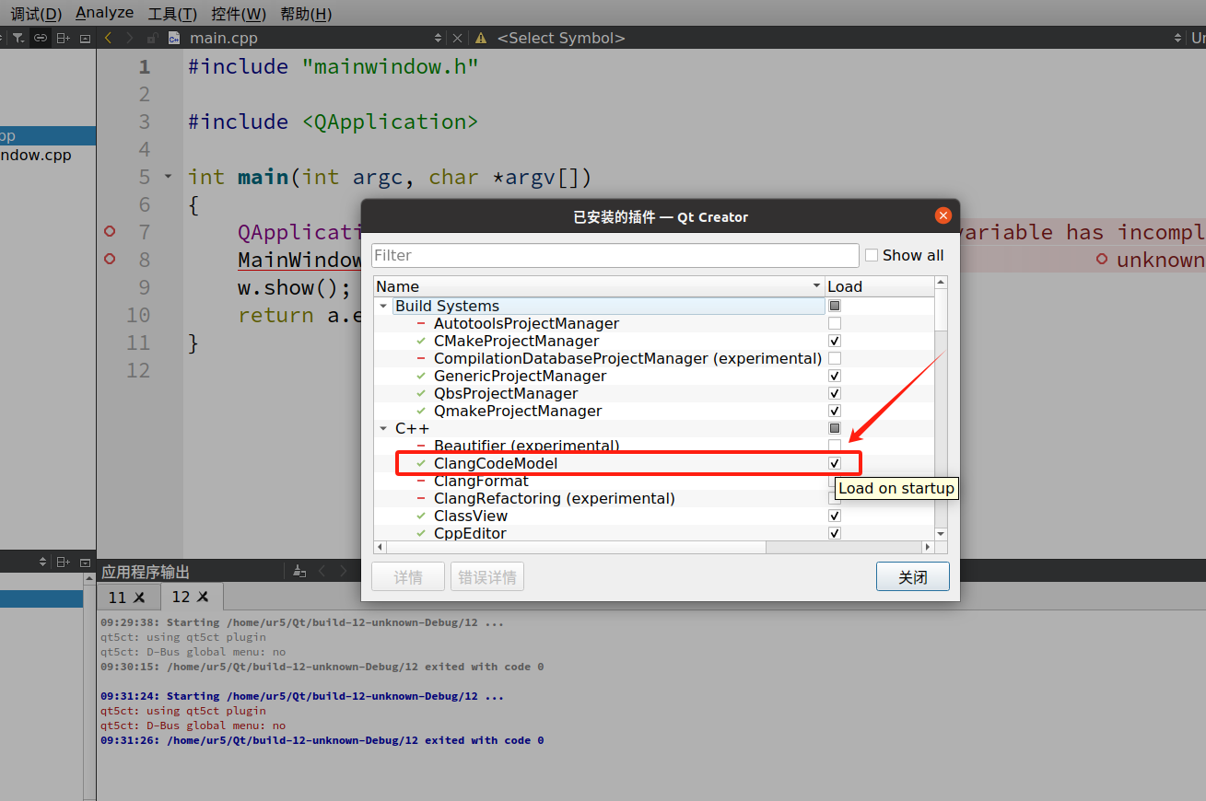Click the C++ file icon beside main.cpp
The width and height of the screenshot is (1206, 801).
tap(174, 38)
